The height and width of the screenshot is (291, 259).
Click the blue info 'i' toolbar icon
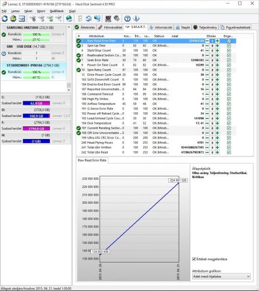click(136, 19)
